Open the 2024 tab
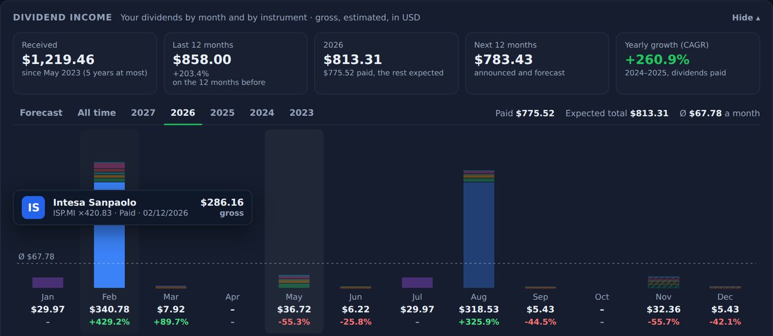This screenshot has height=336, width=773. tap(262, 113)
